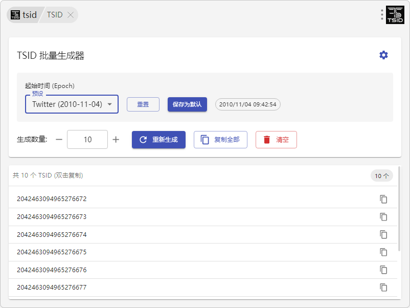Increase the generate count with plus
Image resolution: width=410 pixels, height=308 pixels.
[116, 140]
